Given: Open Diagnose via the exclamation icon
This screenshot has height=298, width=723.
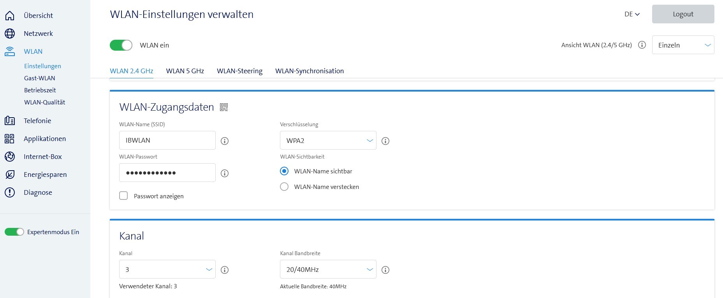Looking at the screenshot, I should coord(10,192).
